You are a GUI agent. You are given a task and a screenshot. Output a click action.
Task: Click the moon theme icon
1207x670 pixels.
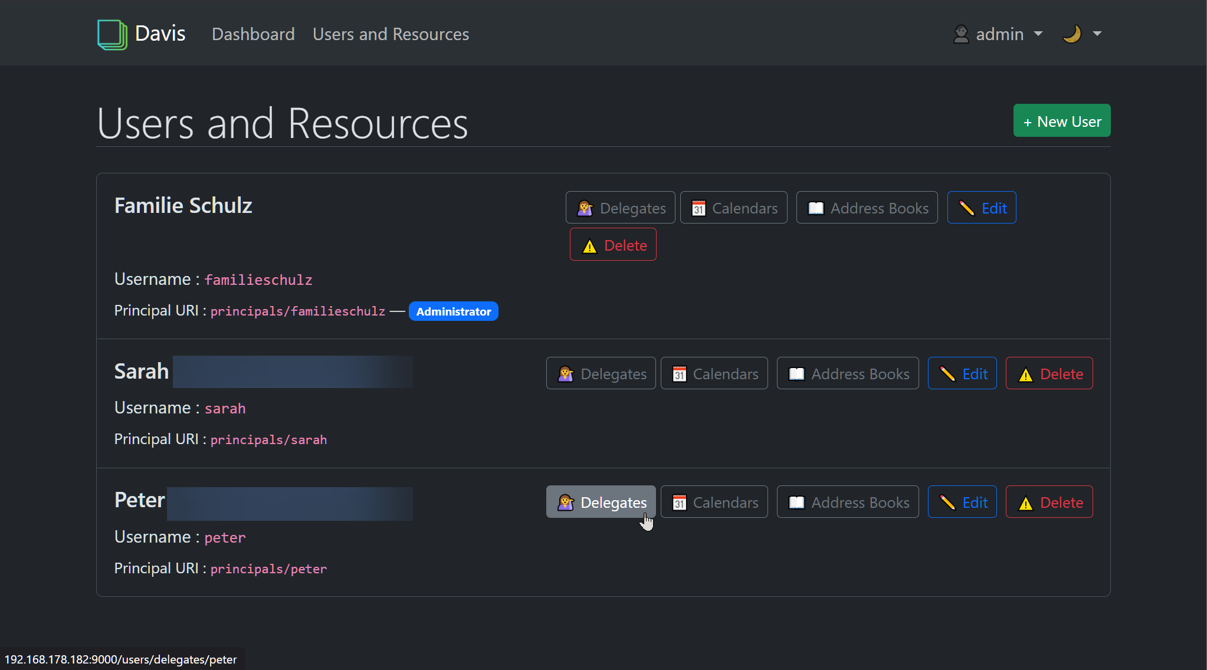1072,34
